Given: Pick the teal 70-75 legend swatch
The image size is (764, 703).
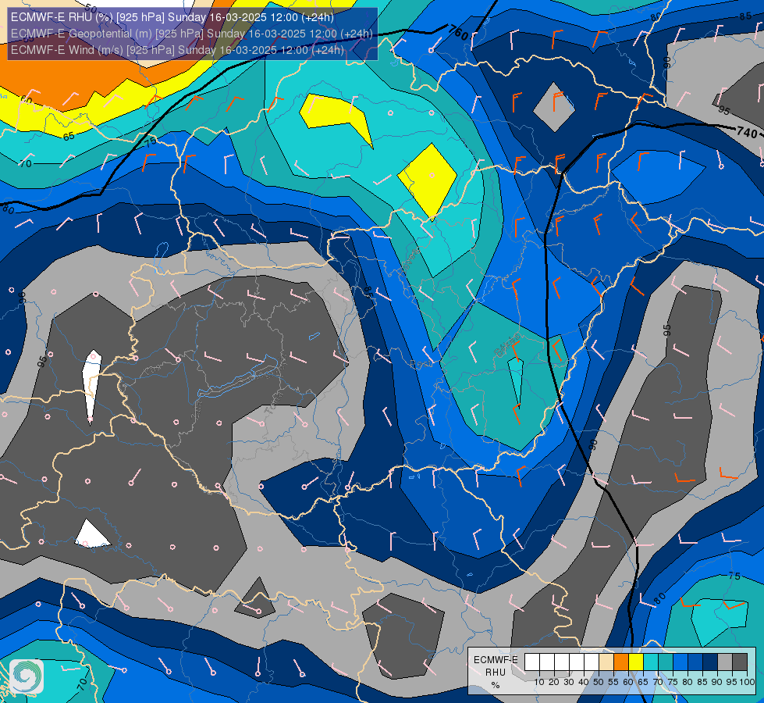Looking at the screenshot, I should click(x=666, y=662).
